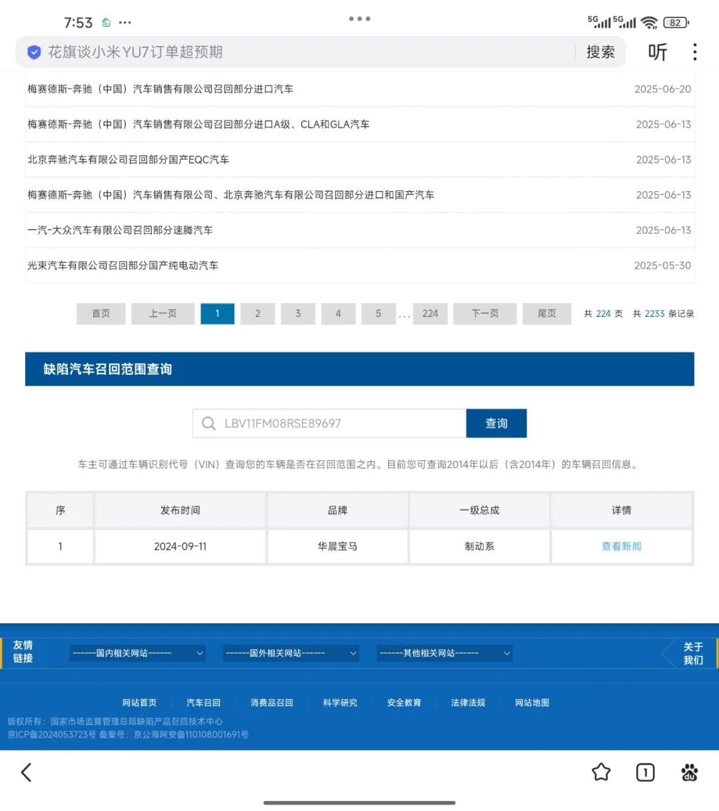
Task: Bookmark page with the star icon
Action: [x=601, y=772]
